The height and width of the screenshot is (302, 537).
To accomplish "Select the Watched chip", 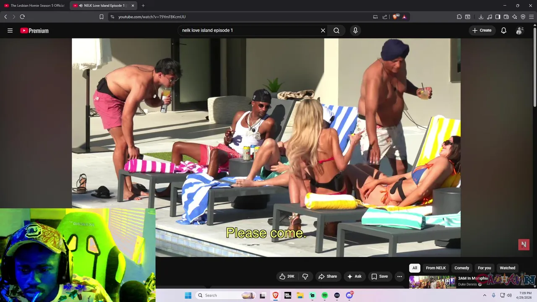I will pos(507,268).
